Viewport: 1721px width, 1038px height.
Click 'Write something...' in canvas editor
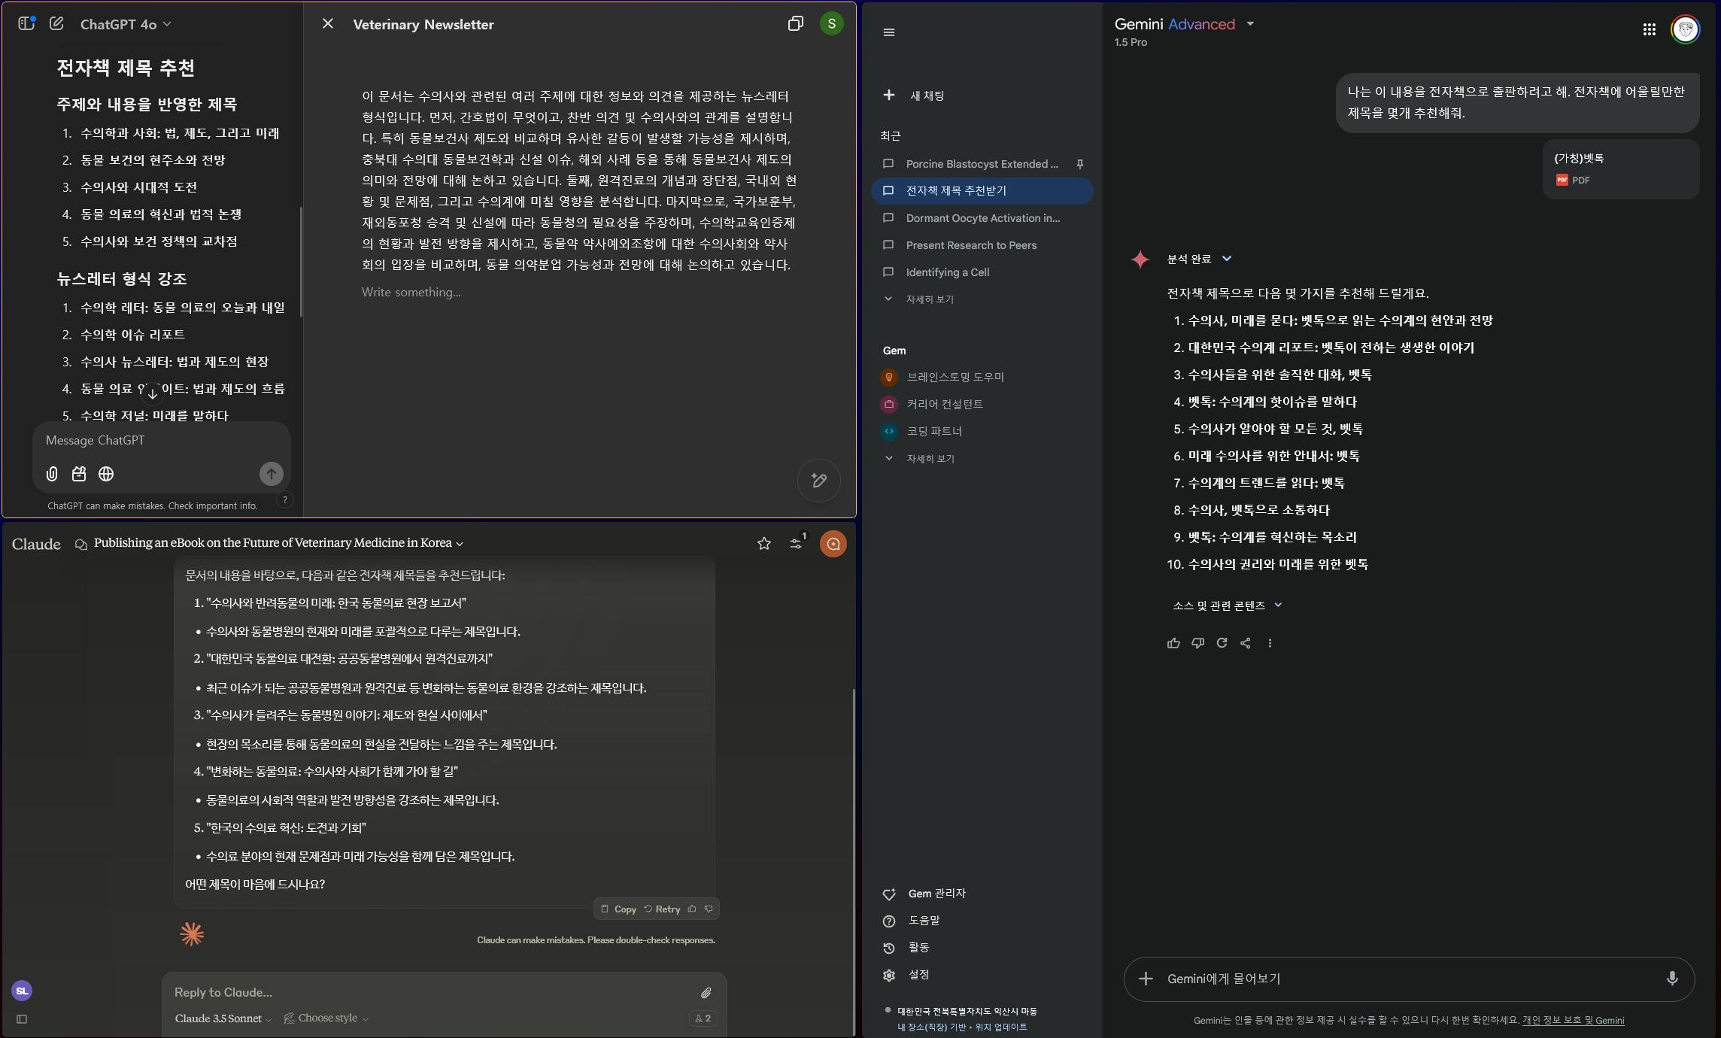click(x=411, y=292)
